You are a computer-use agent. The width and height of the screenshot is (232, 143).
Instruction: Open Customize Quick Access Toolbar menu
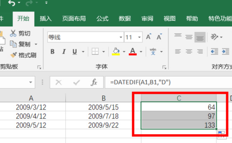click(46, 3)
